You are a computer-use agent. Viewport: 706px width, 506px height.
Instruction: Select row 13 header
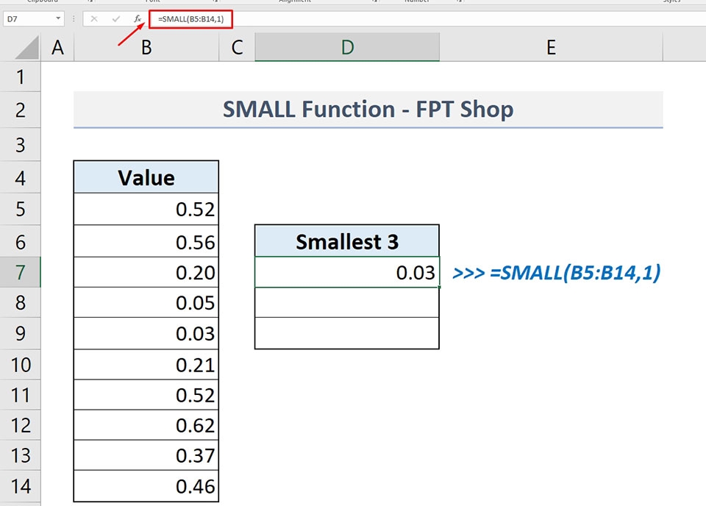point(21,455)
